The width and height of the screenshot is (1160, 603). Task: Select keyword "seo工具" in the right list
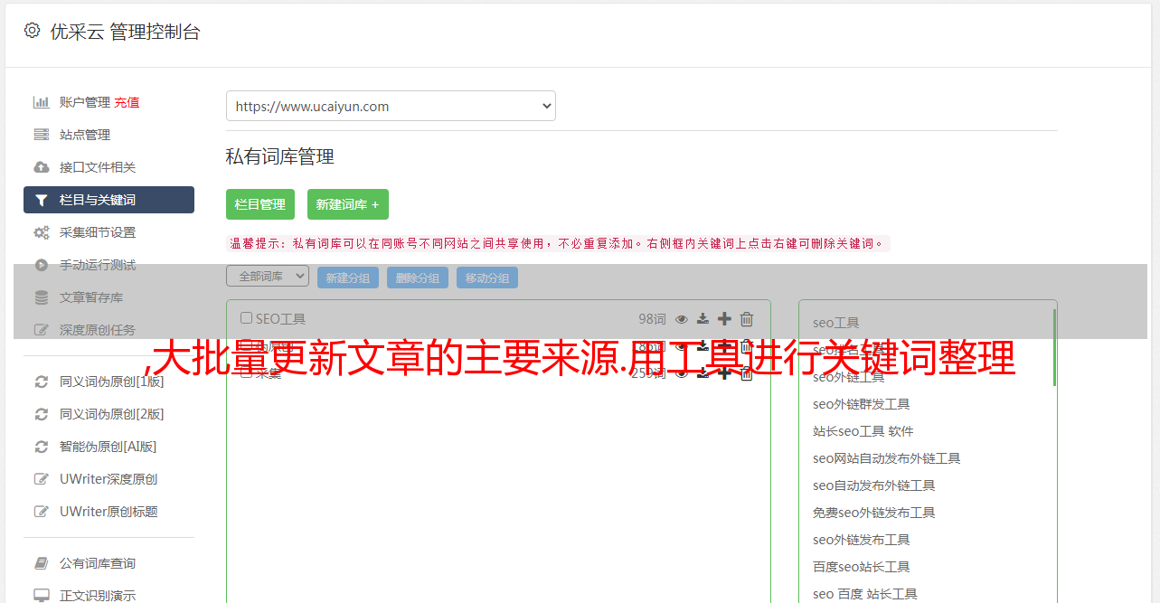tap(836, 323)
